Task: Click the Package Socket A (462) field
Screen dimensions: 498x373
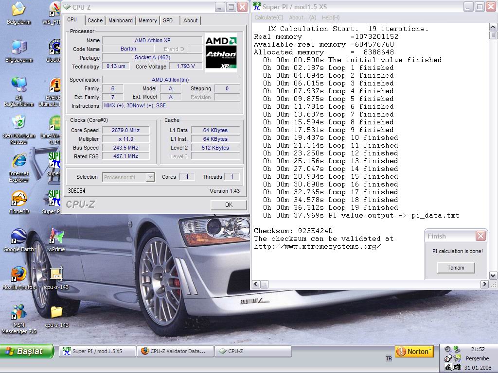Action: pyautogui.click(x=152, y=57)
